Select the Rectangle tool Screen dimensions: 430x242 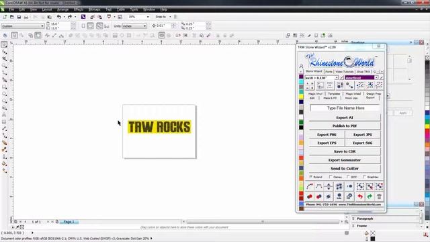(4, 87)
